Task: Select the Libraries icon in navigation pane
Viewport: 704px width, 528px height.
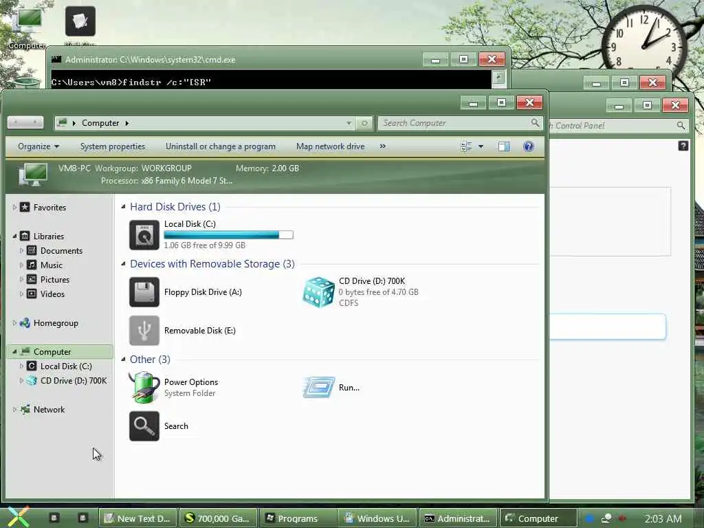Action: (x=25, y=236)
